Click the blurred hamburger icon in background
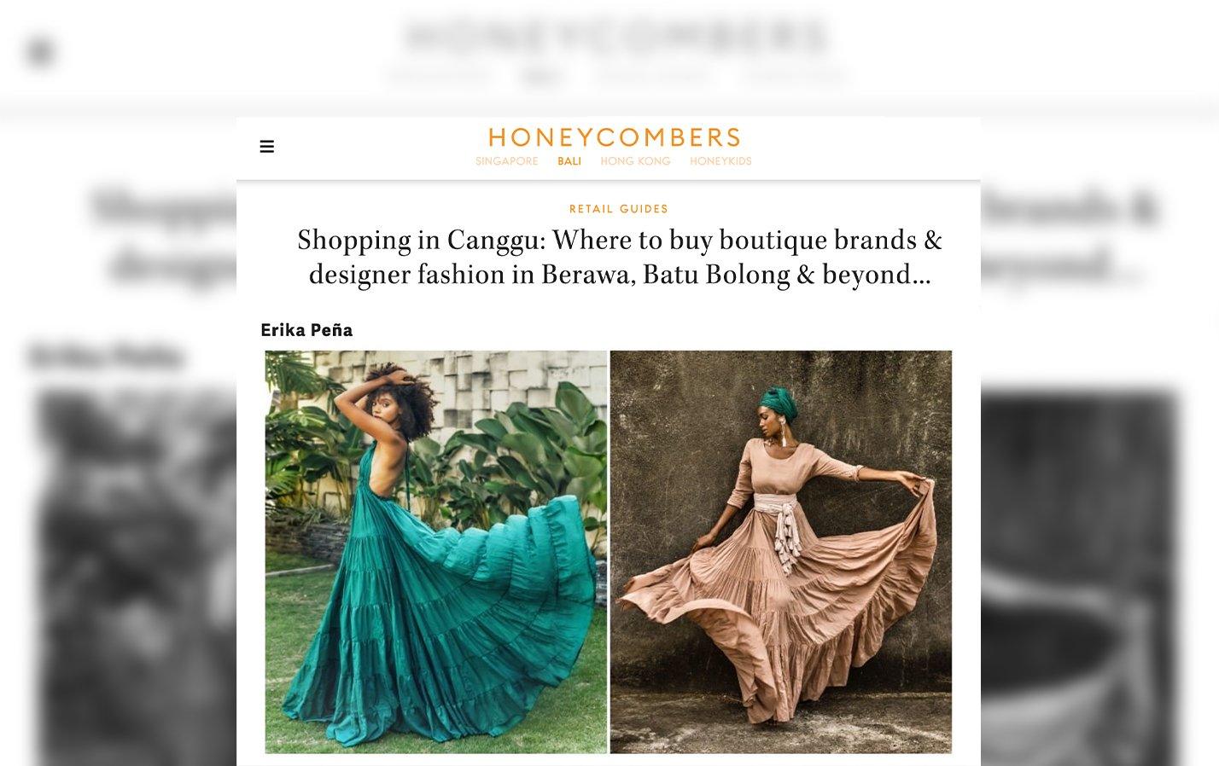This screenshot has width=1219, height=766. 39,53
